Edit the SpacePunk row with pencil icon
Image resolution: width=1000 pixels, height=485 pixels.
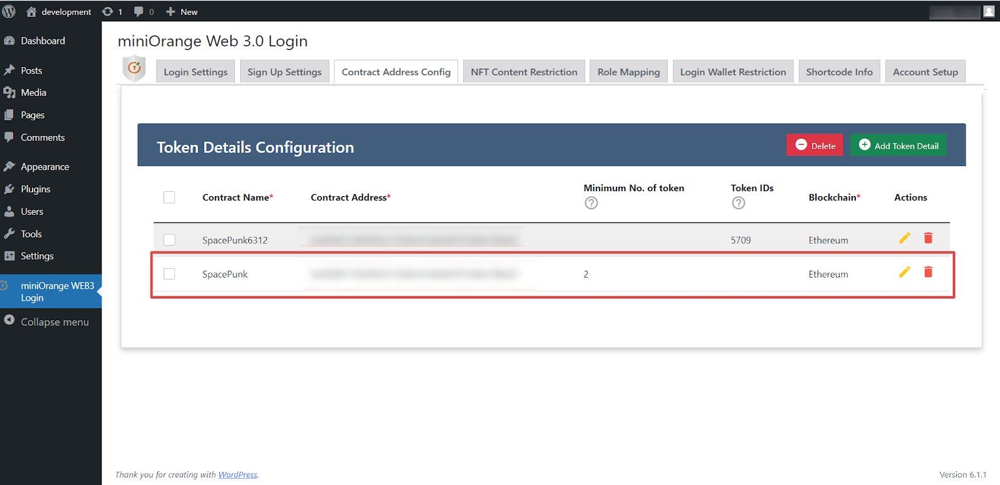(x=905, y=272)
